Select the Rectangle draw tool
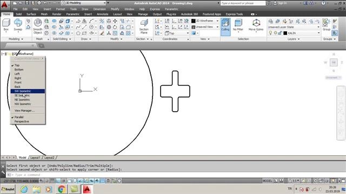346x194 pixels. click(84, 33)
